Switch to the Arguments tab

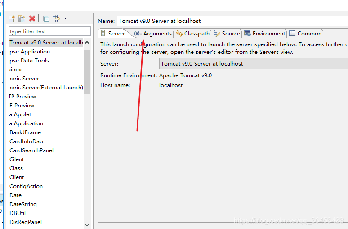pos(153,34)
